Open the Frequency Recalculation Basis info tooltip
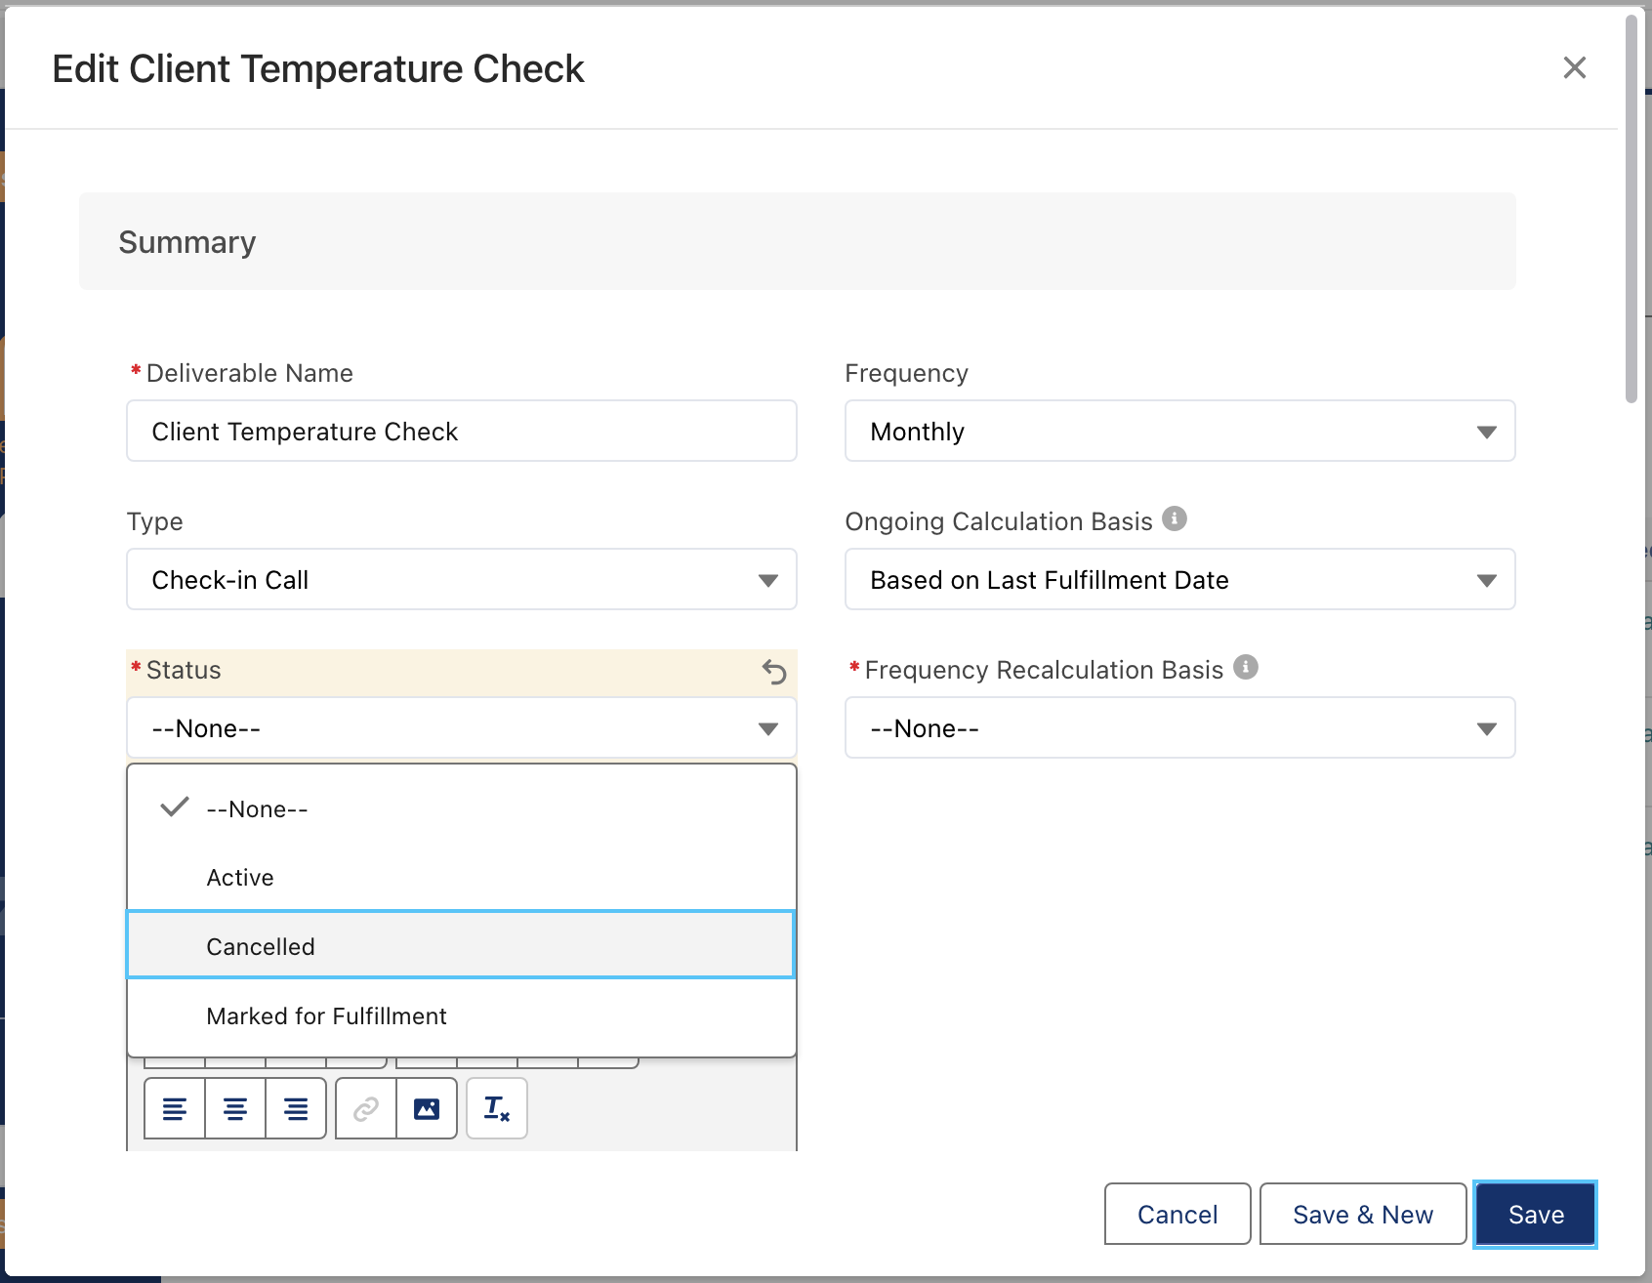The height and width of the screenshot is (1283, 1652). [x=1246, y=667]
